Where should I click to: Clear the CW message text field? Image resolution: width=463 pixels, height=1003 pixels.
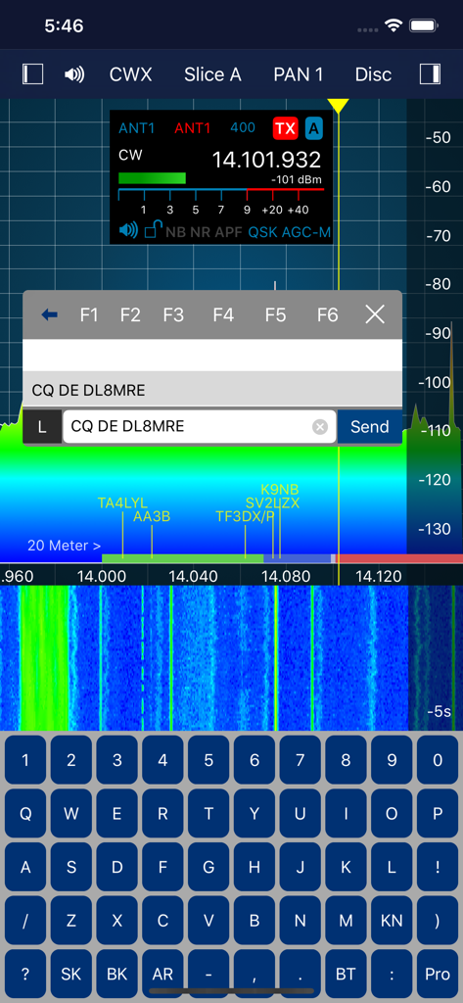(x=320, y=427)
